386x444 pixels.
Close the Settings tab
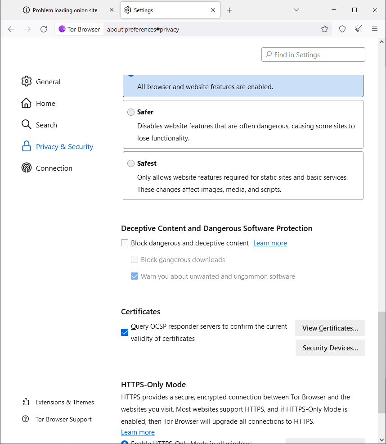coord(213,10)
